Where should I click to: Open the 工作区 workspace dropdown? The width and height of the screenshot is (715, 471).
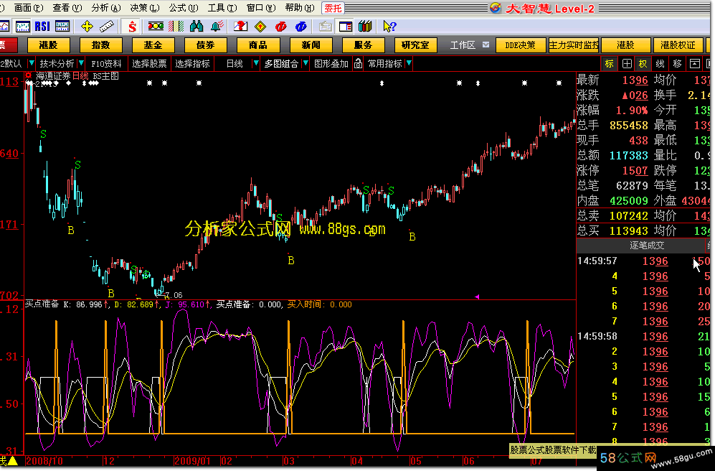[486, 45]
